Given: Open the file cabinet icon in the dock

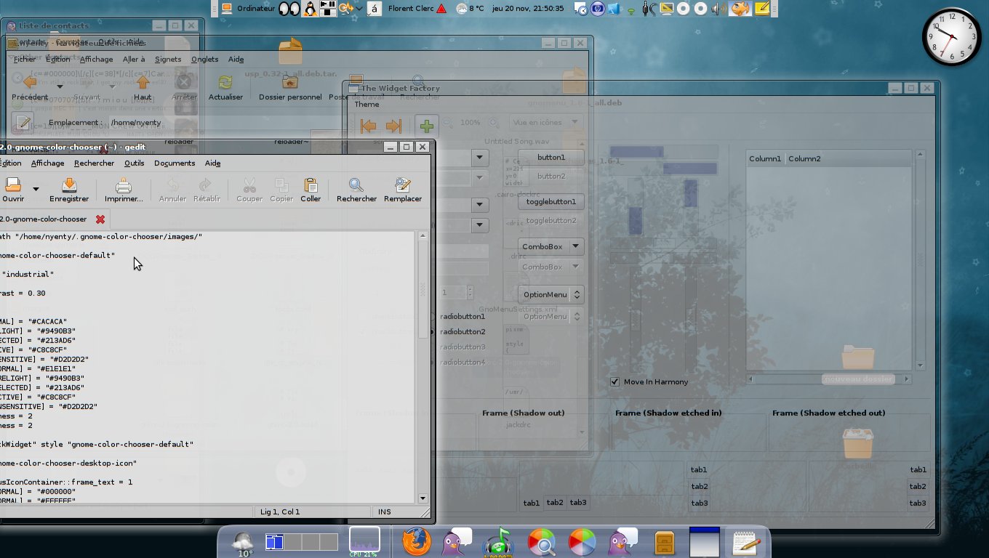Looking at the screenshot, I should coord(664,542).
